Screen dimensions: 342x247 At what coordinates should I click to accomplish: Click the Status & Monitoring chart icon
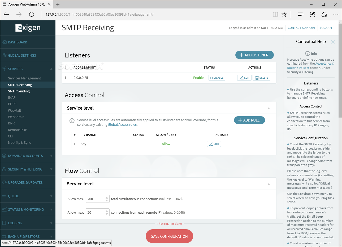pos(4,209)
